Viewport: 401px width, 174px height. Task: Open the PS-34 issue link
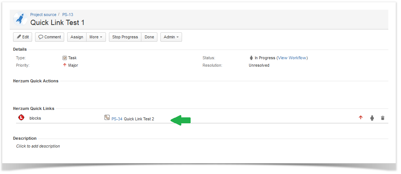click(x=117, y=119)
